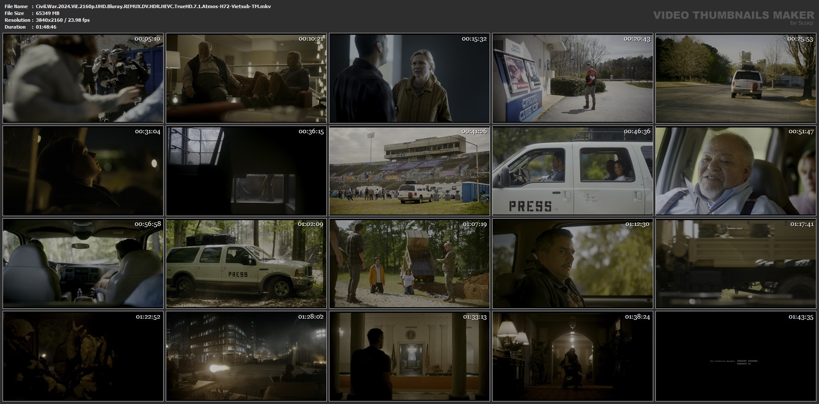Click the resolution value 3840x2160 / 23.98 fps
819x404 pixels.
[x=63, y=20]
